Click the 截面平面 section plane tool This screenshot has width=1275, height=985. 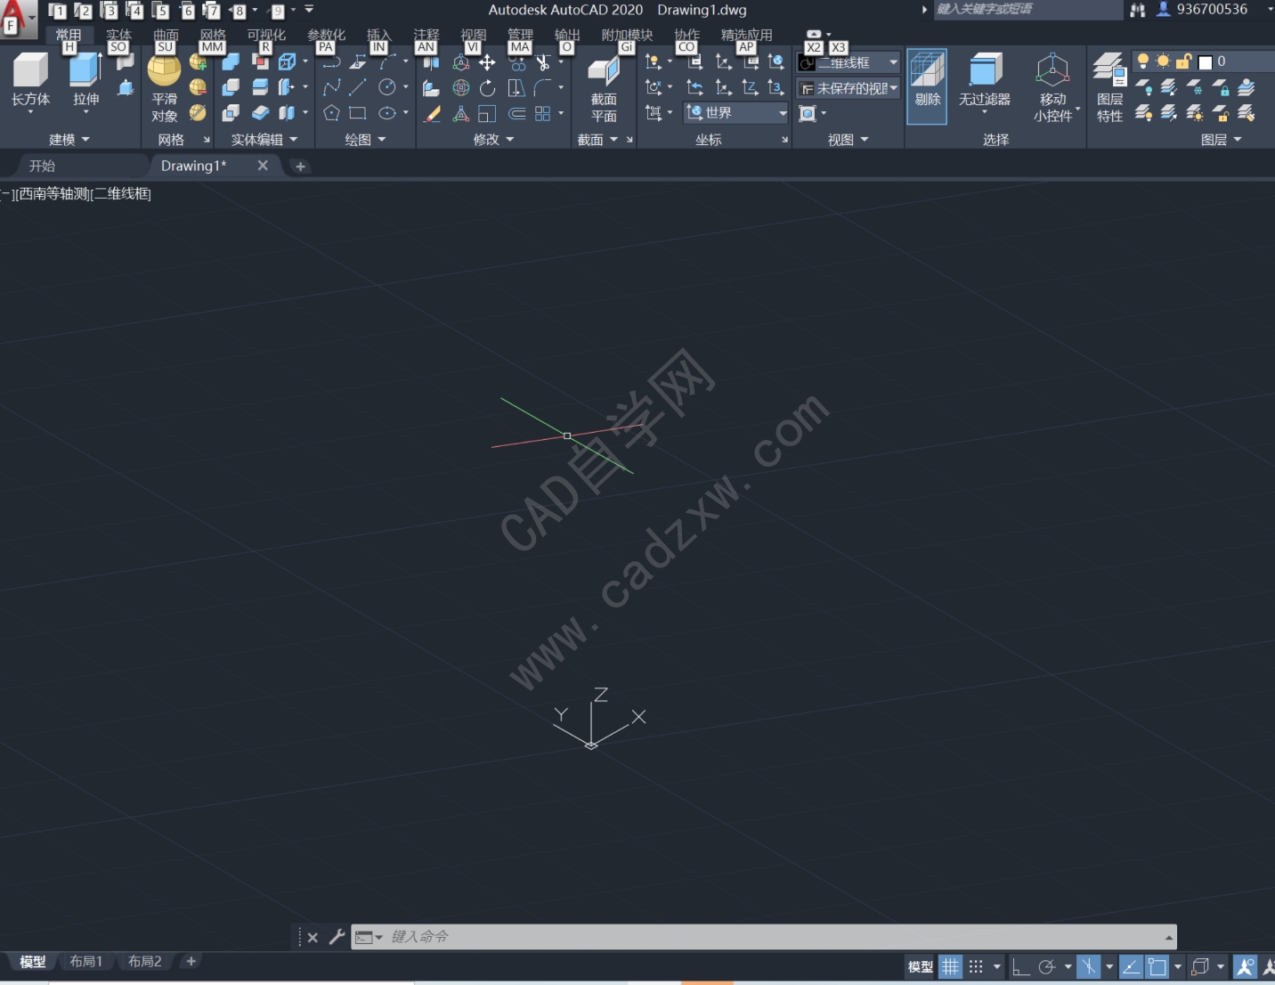coord(604,90)
